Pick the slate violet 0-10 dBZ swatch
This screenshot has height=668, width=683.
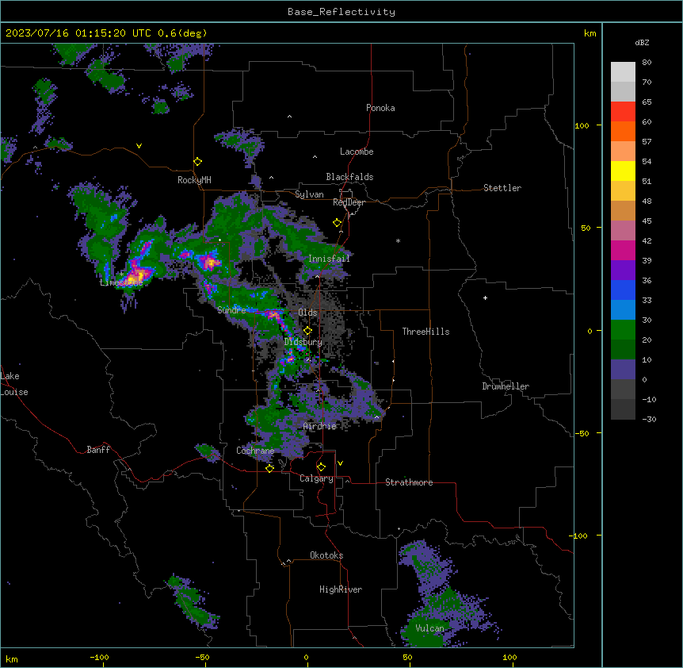623,370
